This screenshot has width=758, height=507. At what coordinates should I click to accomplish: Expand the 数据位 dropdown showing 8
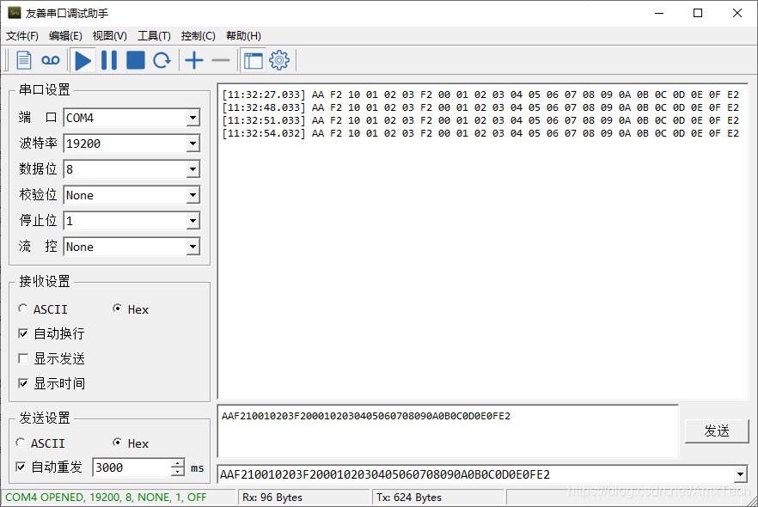(x=193, y=169)
